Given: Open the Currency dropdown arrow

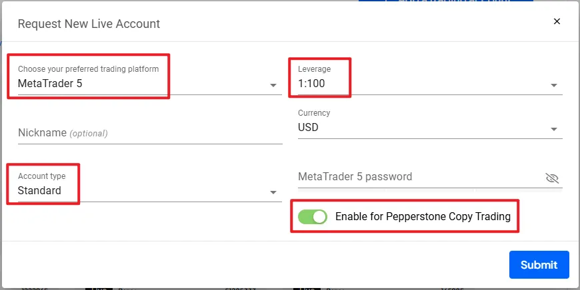Looking at the screenshot, I should (554, 129).
